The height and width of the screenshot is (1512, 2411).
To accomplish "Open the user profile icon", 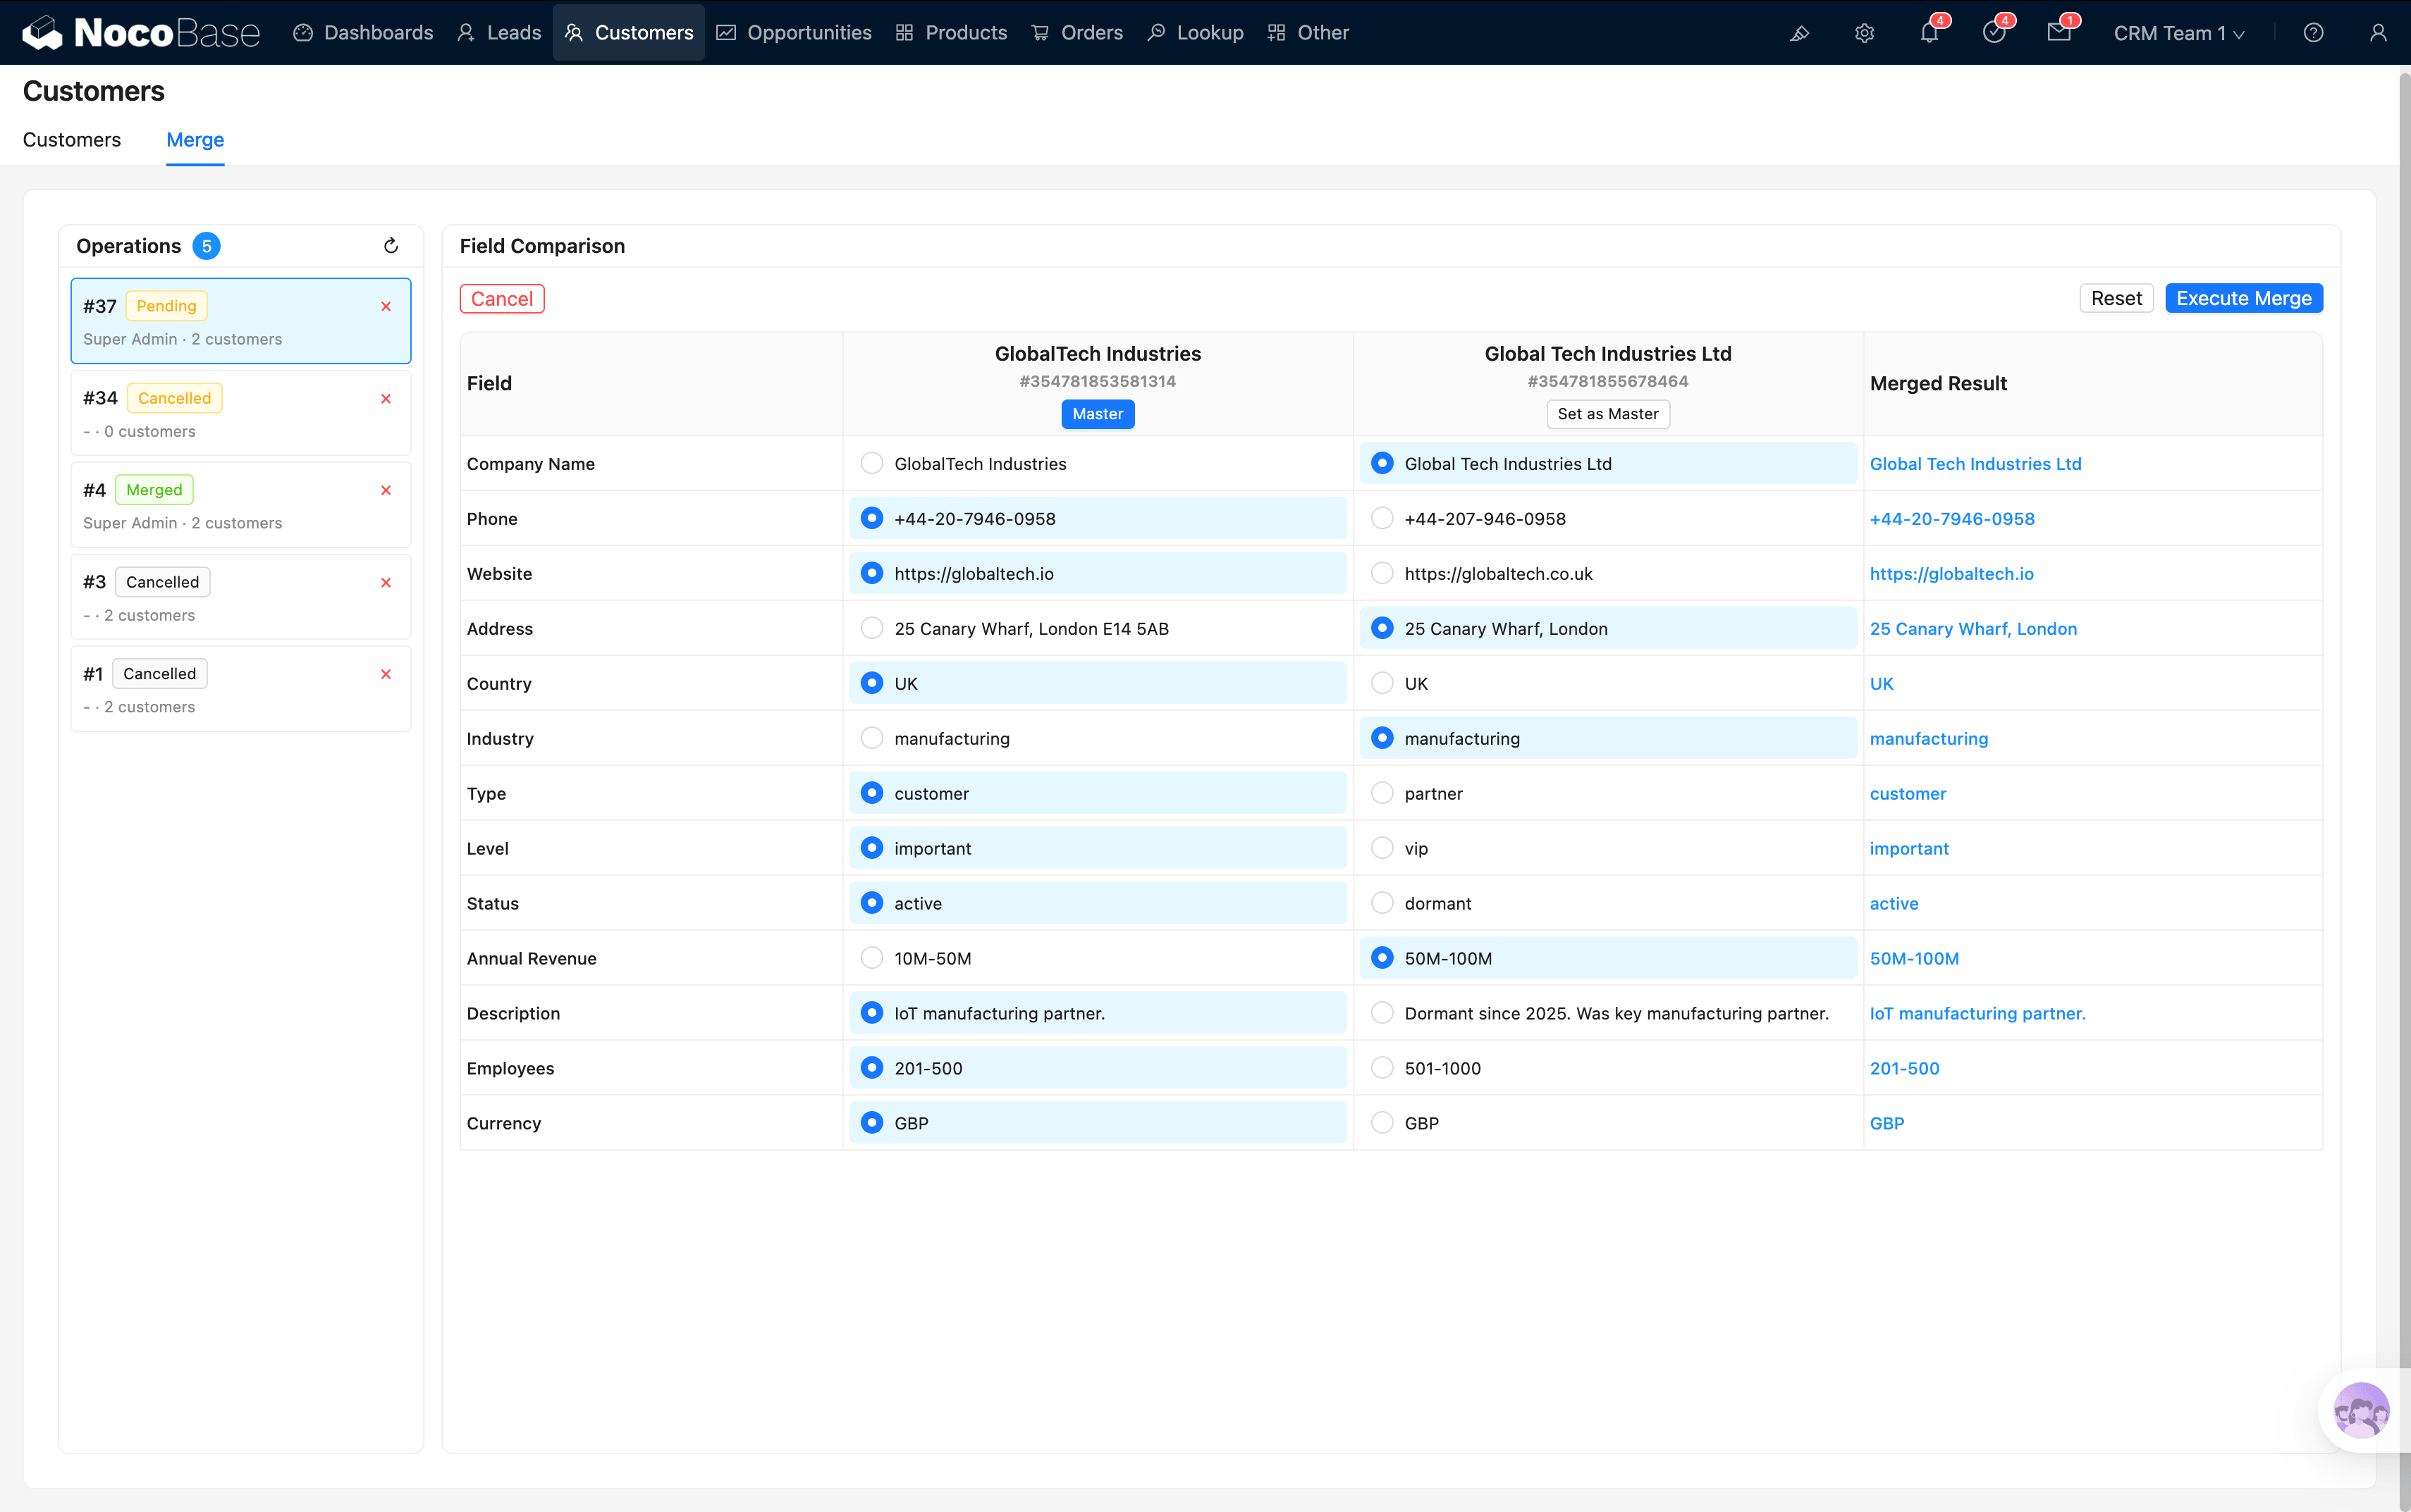I will [x=2378, y=33].
